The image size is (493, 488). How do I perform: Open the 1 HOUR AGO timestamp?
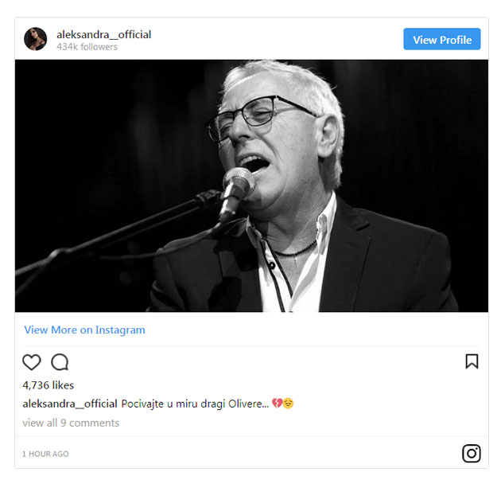[x=45, y=454]
